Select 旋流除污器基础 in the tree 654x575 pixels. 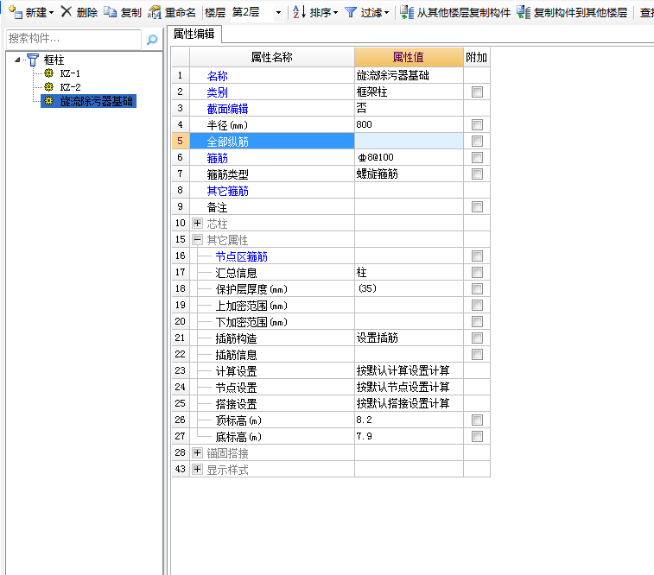[x=97, y=101]
